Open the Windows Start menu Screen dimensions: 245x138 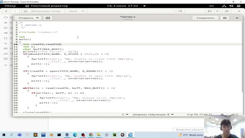tap(3, 135)
